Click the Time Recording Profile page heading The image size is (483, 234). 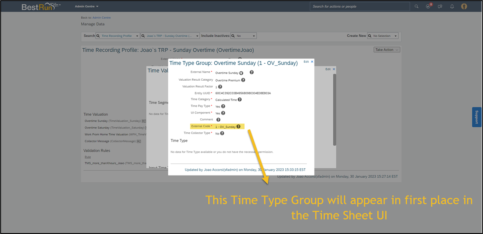click(x=168, y=50)
